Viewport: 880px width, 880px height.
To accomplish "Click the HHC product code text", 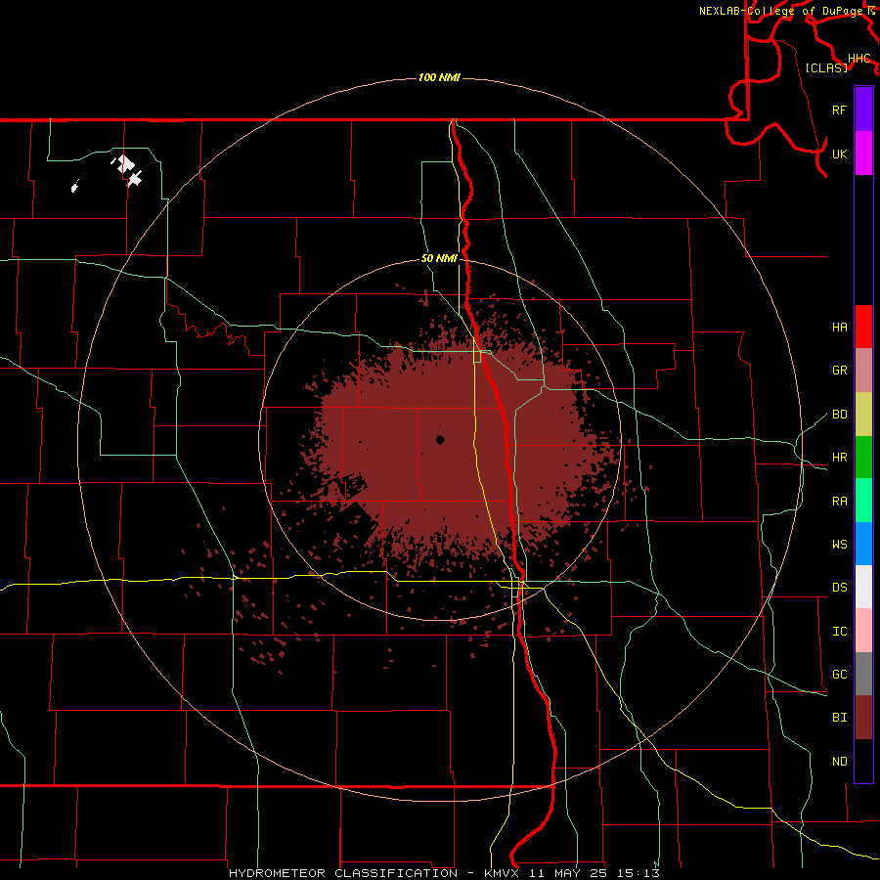I will pyautogui.click(x=858, y=59).
